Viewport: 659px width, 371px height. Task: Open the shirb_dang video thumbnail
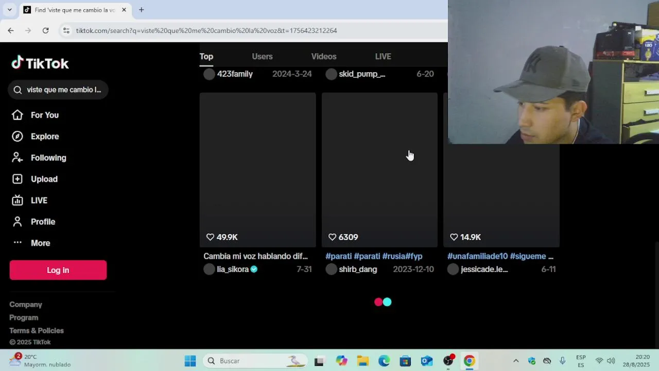pyautogui.click(x=379, y=170)
